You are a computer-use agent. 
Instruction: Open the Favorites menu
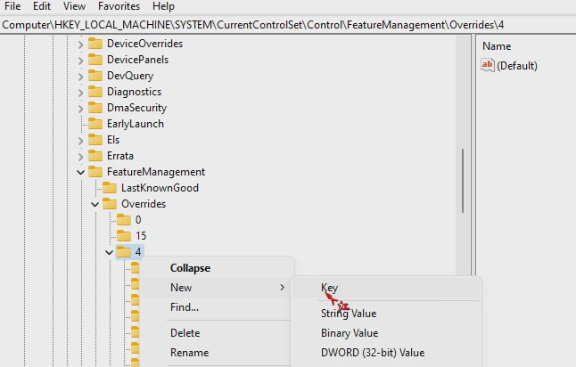click(x=119, y=6)
